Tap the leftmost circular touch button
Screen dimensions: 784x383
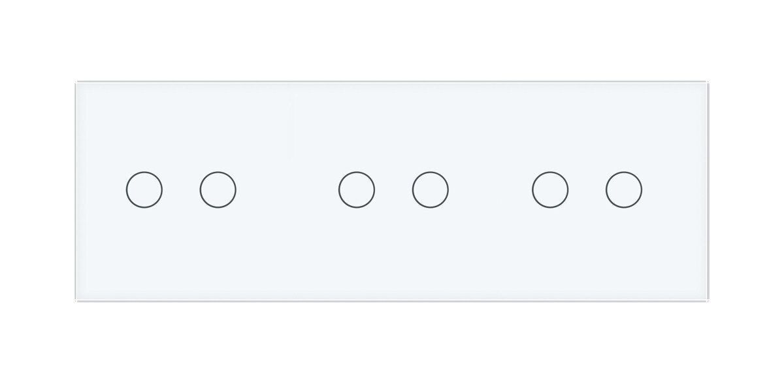[x=144, y=190]
